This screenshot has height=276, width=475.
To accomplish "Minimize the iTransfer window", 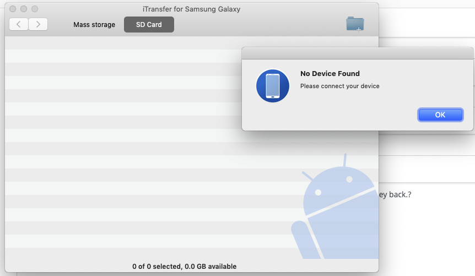I will pos(24,9).
